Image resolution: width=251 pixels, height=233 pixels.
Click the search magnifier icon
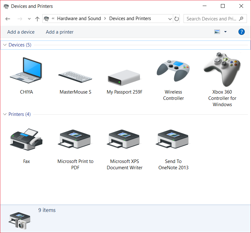click(x=241, y=19)
